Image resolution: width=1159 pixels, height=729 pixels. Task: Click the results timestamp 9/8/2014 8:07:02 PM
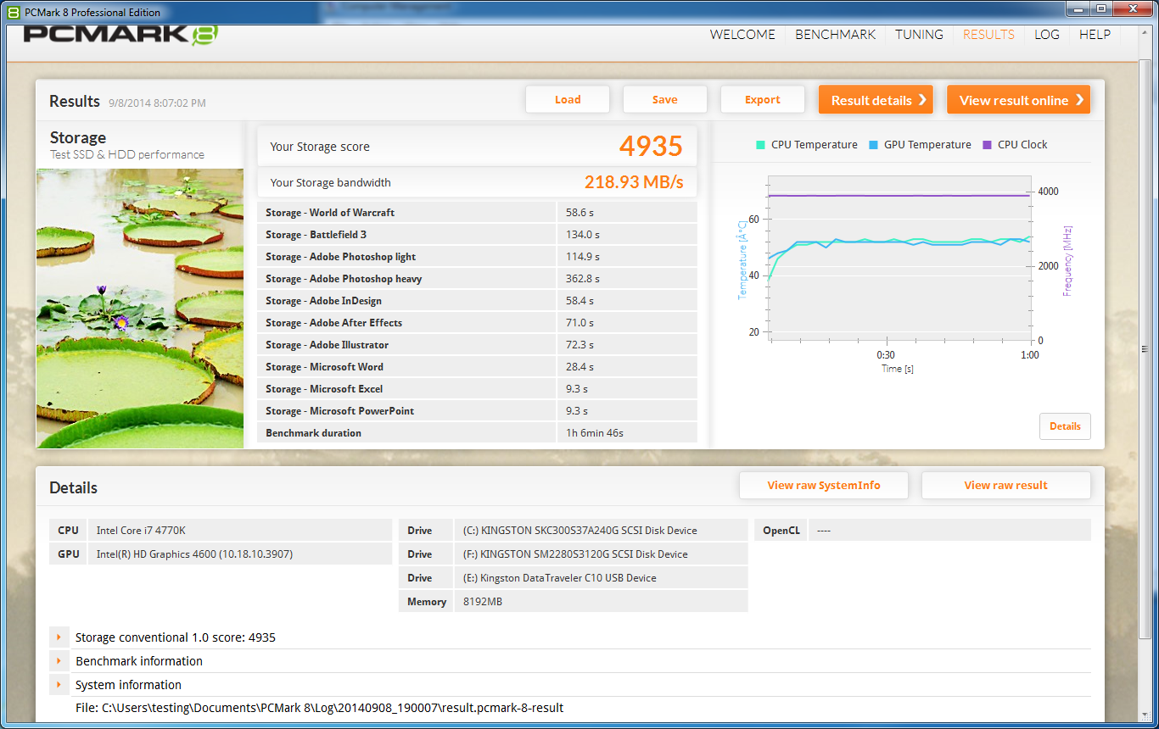pos(157,103)
